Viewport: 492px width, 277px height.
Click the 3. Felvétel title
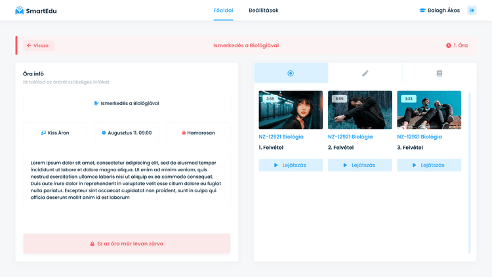click(x=410, y=148)
